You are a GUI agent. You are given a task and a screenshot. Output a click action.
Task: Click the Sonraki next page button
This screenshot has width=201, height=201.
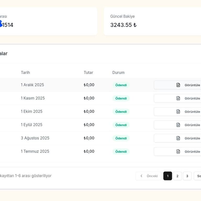[198, 176]
